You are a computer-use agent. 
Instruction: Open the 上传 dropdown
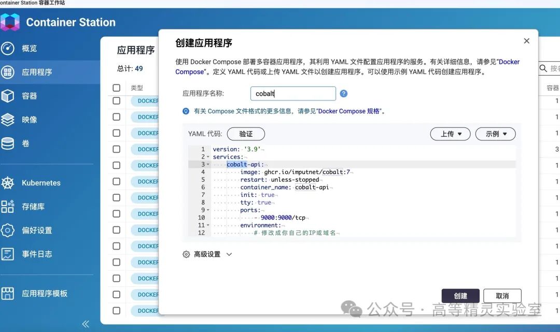click(x=451, y=134)
